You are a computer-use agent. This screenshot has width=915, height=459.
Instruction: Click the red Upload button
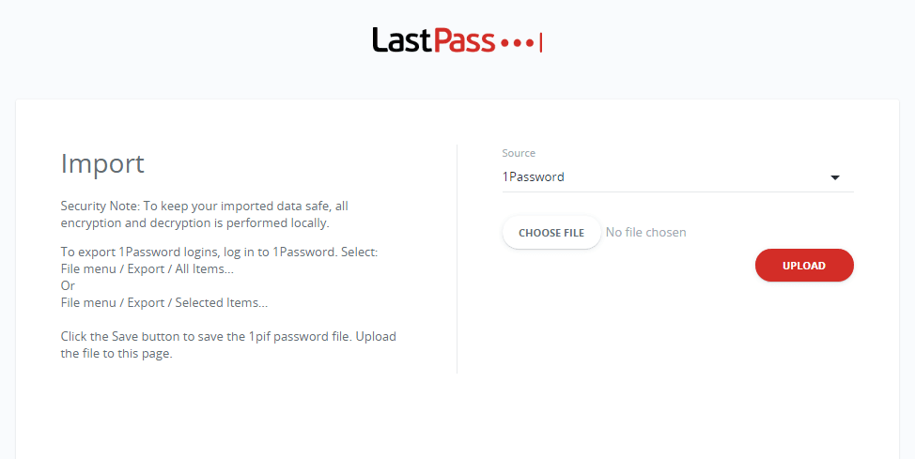click(804, 266)
